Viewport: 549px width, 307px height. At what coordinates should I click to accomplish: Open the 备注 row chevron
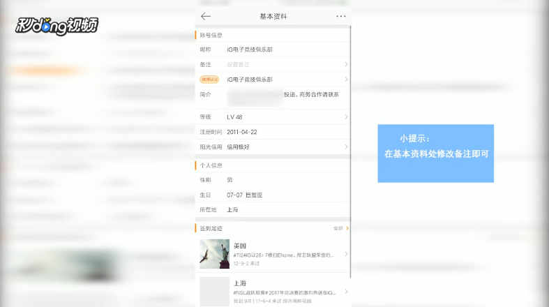[x=346, y=64]
